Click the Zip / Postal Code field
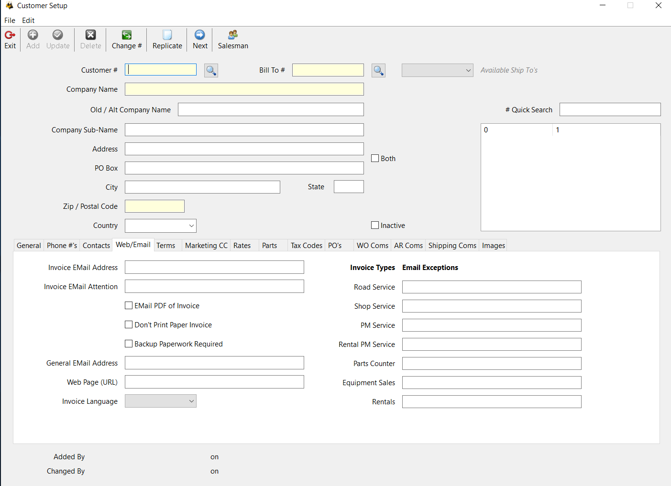The height and width of the screenshot is (486, 671). 154,206
